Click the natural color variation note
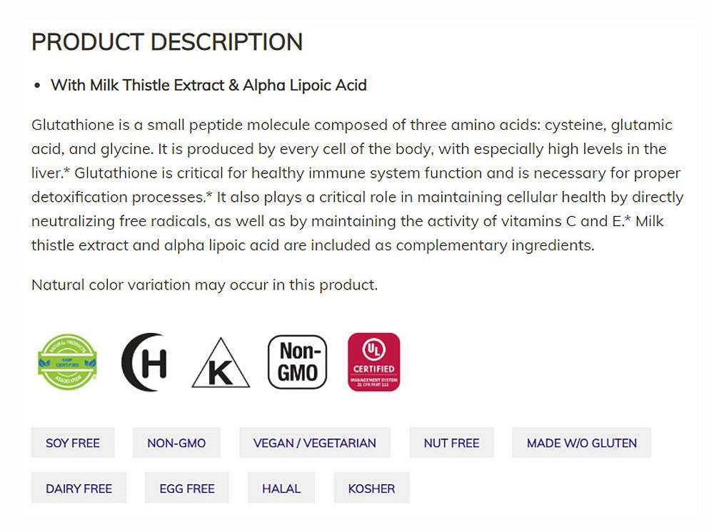714x532 pixels. (204, 285)
